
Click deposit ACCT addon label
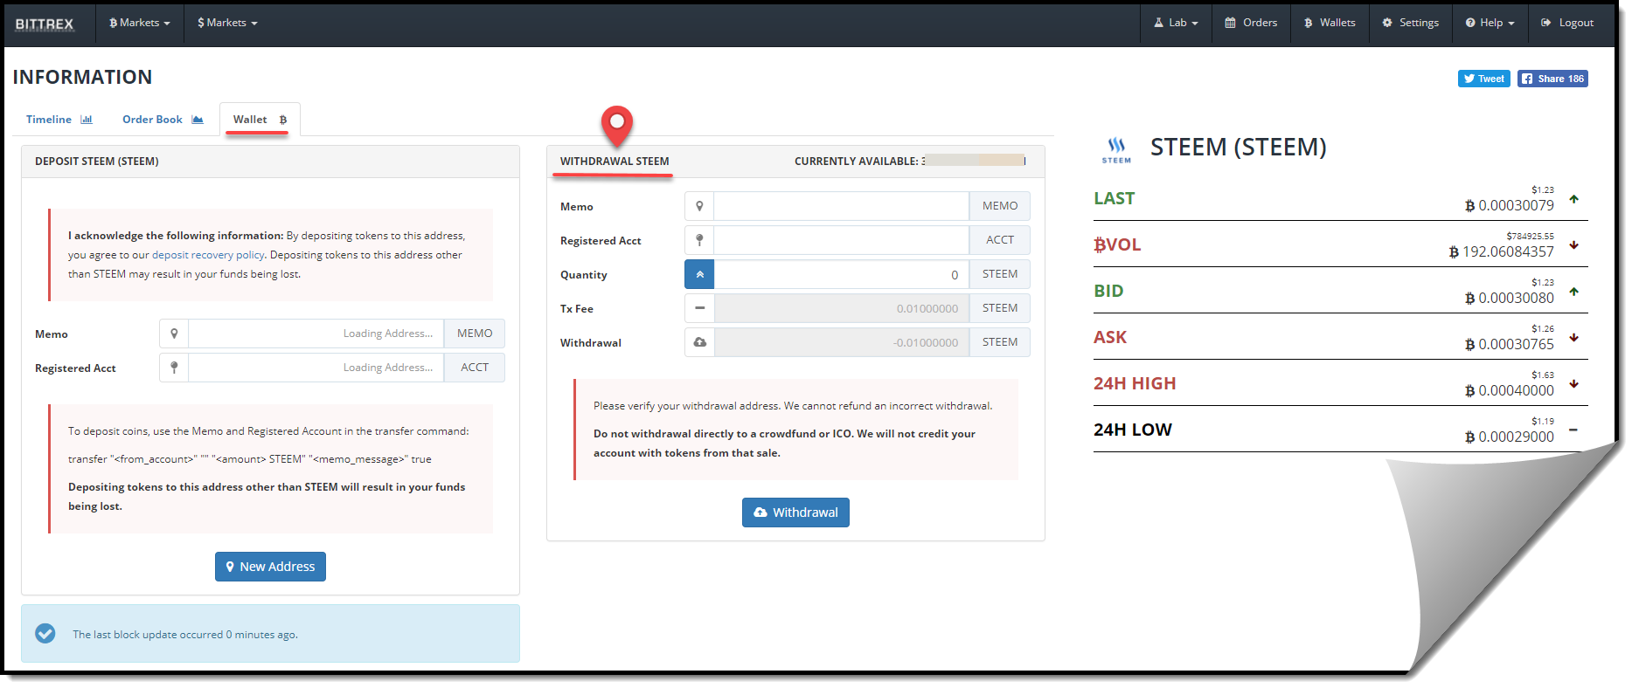pos(475,368)
